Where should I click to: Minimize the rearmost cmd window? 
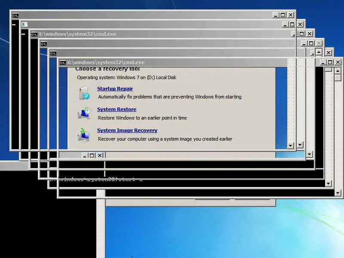coord(276,15)
